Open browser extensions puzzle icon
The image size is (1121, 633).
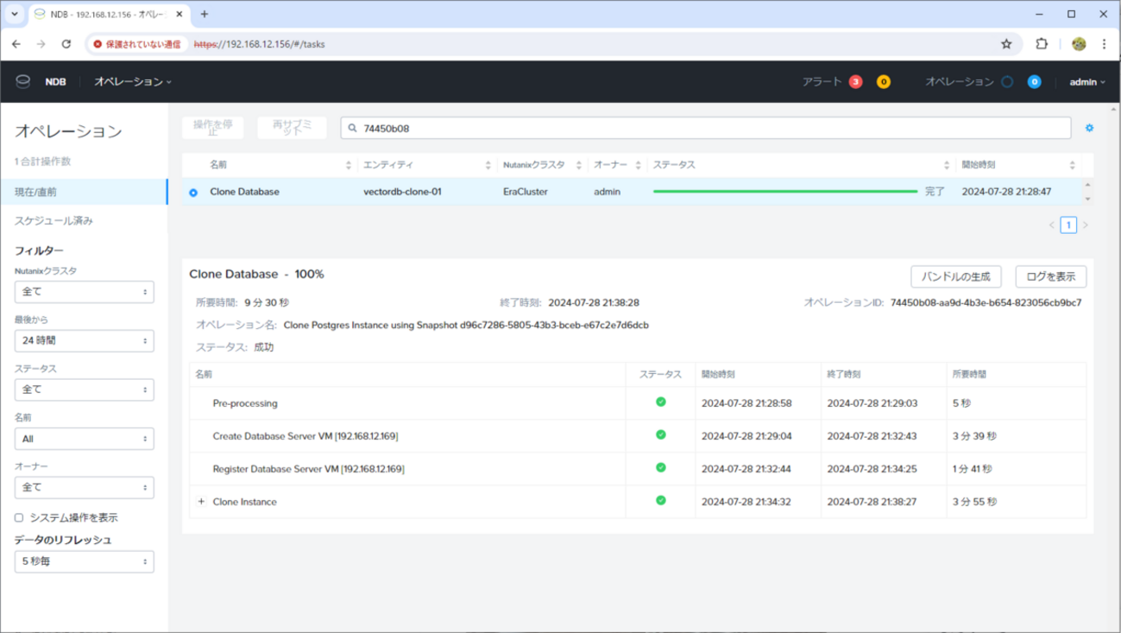point(1042,44)
